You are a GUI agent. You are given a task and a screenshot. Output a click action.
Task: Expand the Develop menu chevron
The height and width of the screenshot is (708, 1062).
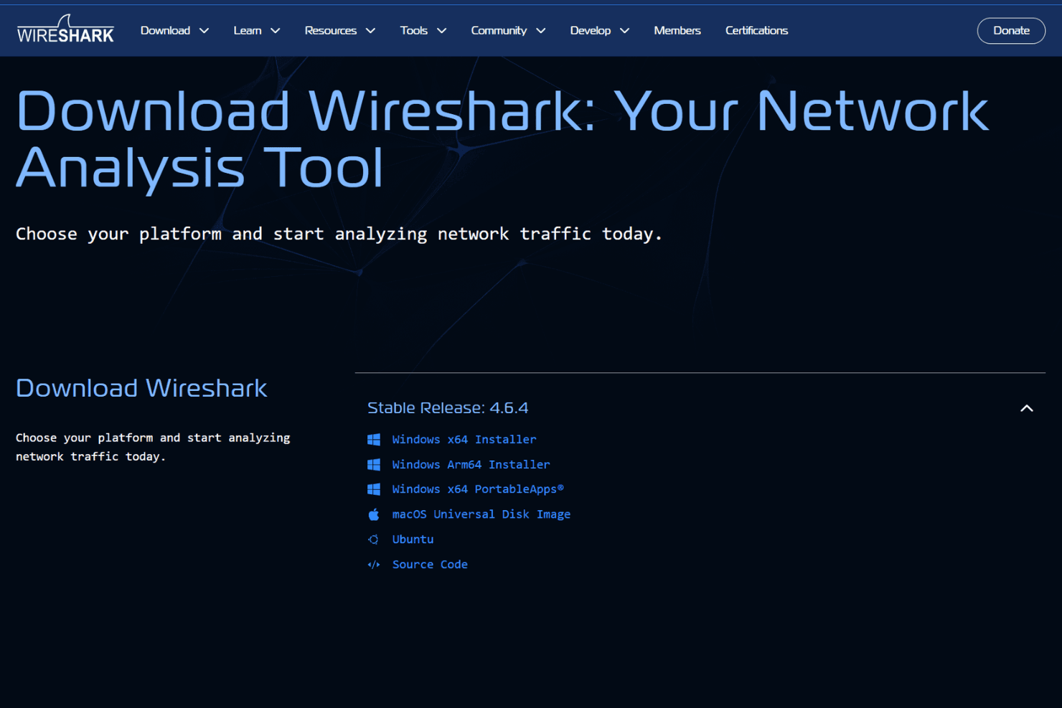point(624,31)
